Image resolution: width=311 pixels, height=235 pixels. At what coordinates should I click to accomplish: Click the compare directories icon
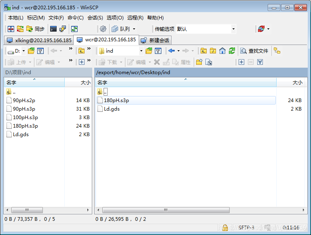point(11,29)
